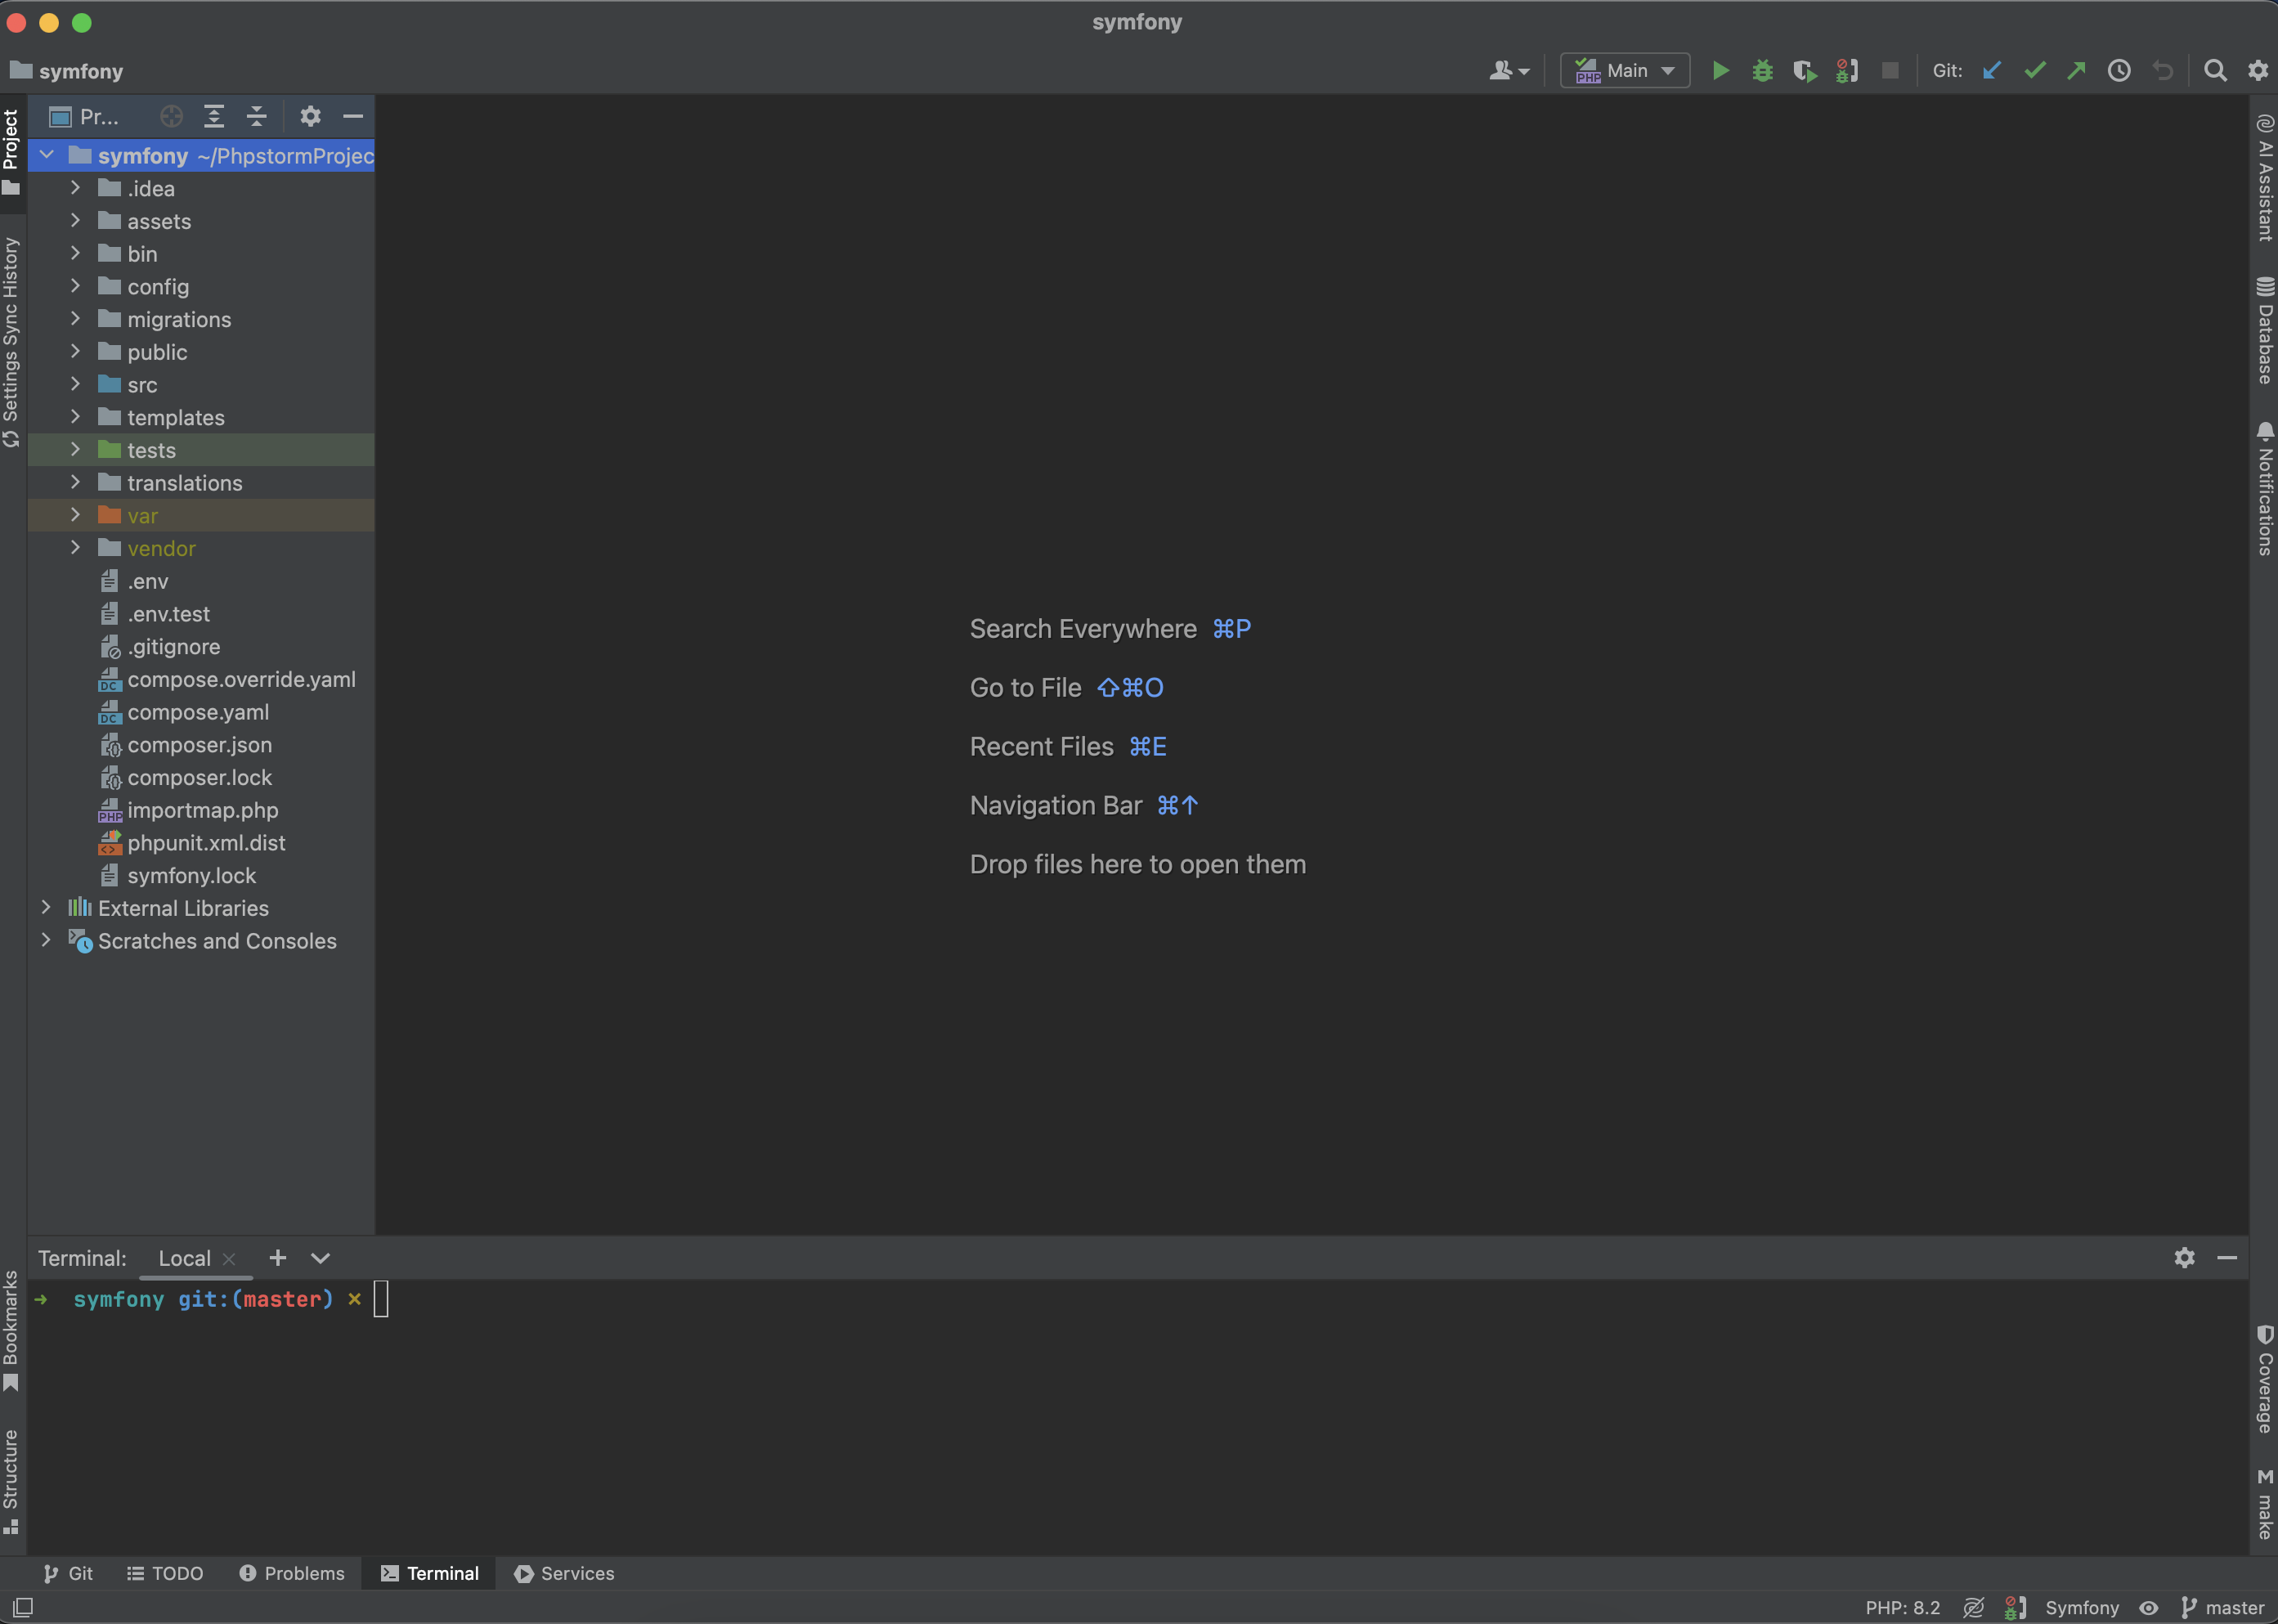Run with coverage using the shield icon
This screenshot has width=2278, height=1624.
pyautogui.click(x=1805, y=70)
